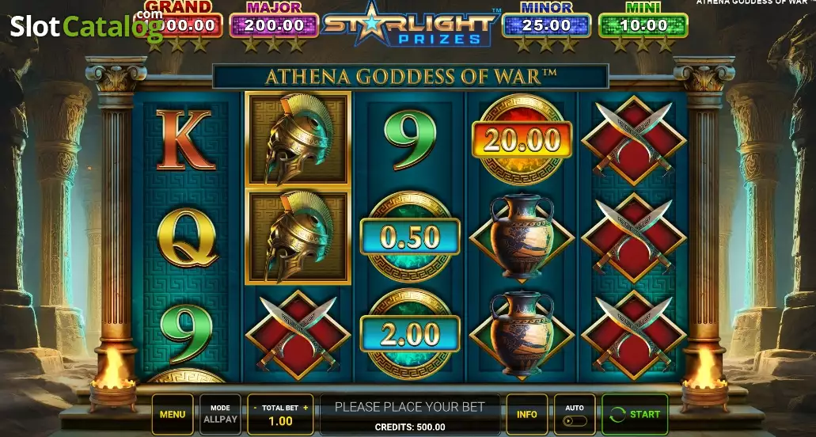
Task: Click crossed swords symbol under the helmets
Action: 298,335
